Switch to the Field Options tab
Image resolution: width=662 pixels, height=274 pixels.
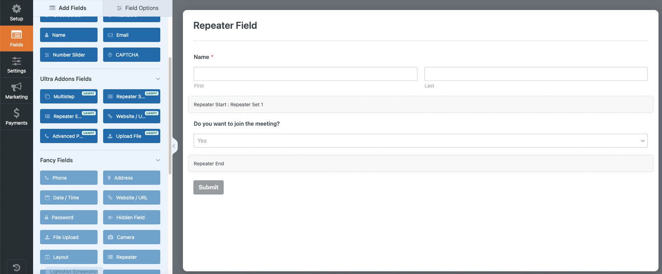tap(137, 8)
